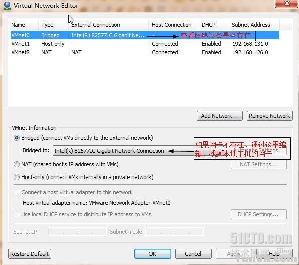
Task: Click the Apply button
Action: [234, 254]
